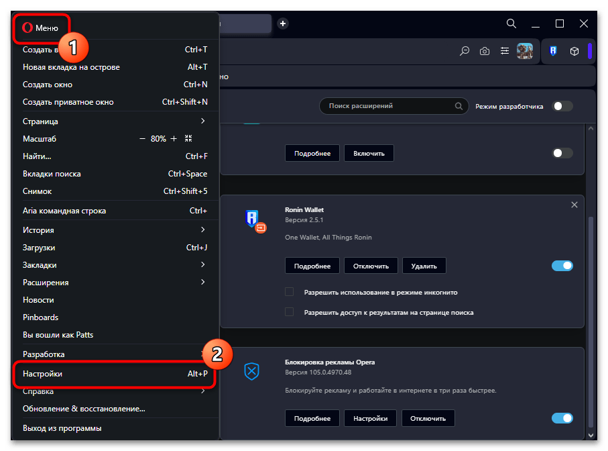Enable the first disabled extension toggle
The width and height of the screenshot is (608, 451).
point(562,153)
